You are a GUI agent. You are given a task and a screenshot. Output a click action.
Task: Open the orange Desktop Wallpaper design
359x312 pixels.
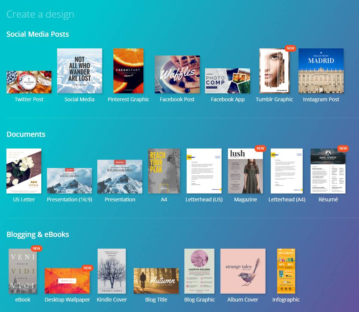pos(67,281)
